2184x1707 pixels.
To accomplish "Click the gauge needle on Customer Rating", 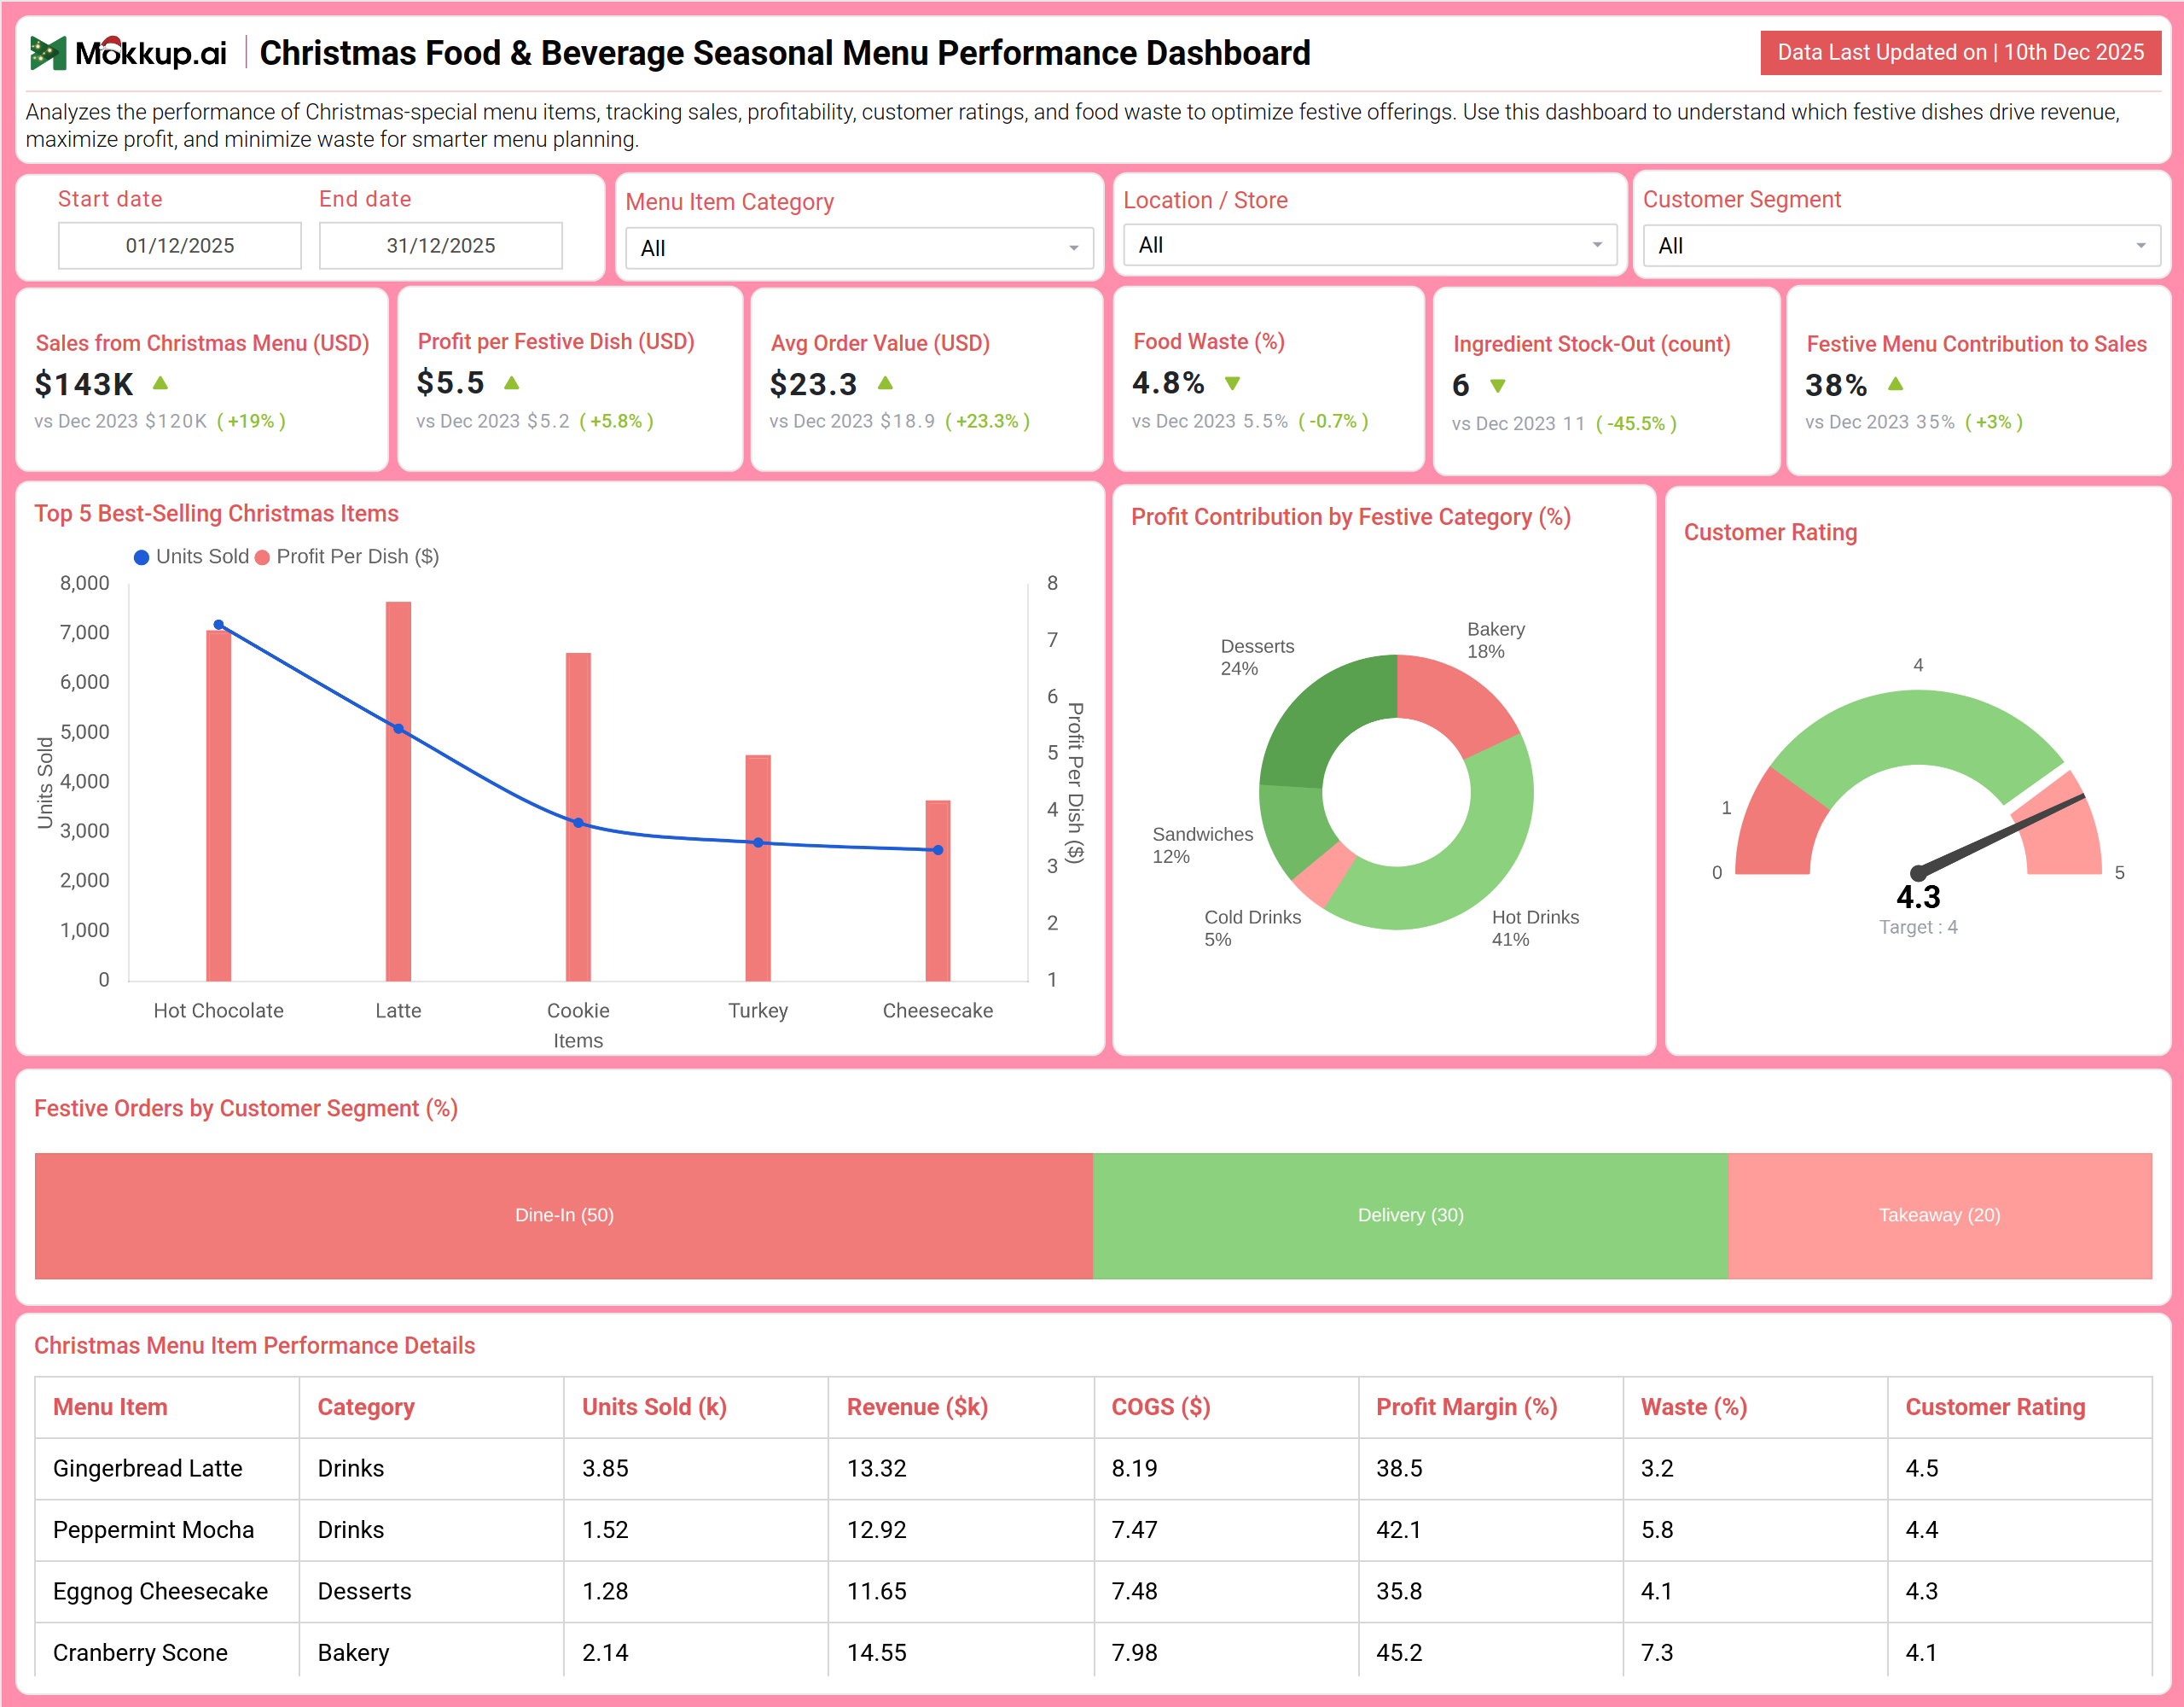I will (1999, 835).
